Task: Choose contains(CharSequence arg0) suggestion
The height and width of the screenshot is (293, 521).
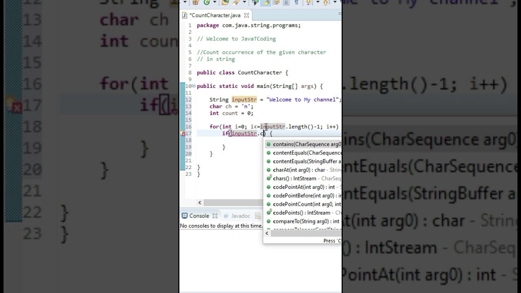Action: pyautogui.click(x=302, y=144)
